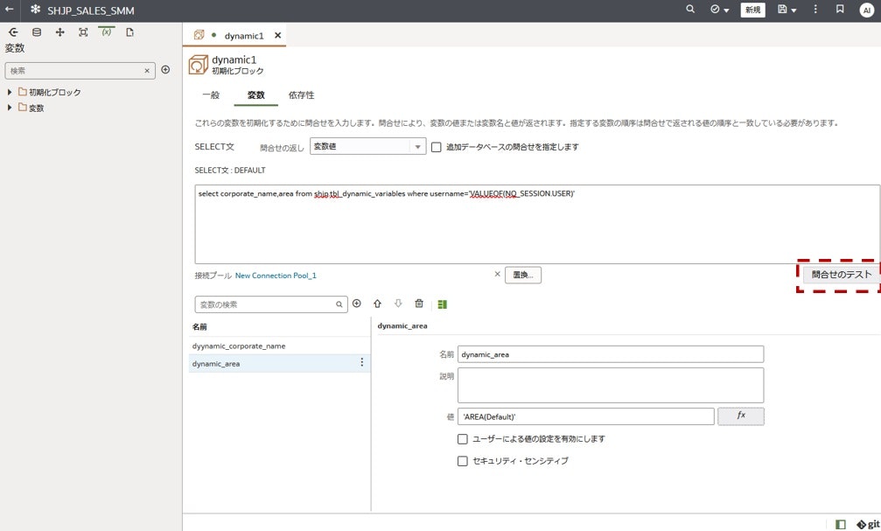This screenshot has width=881, height=531.
Task: Click the value field with 'AREA(Default)'
Action: 586,417
